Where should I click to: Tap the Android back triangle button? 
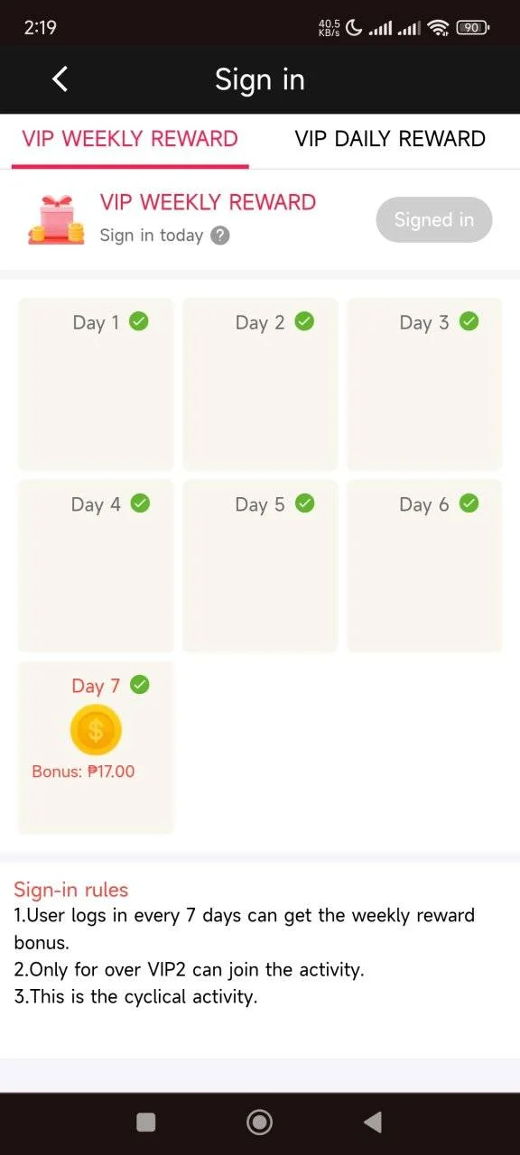pos(372,1122)
